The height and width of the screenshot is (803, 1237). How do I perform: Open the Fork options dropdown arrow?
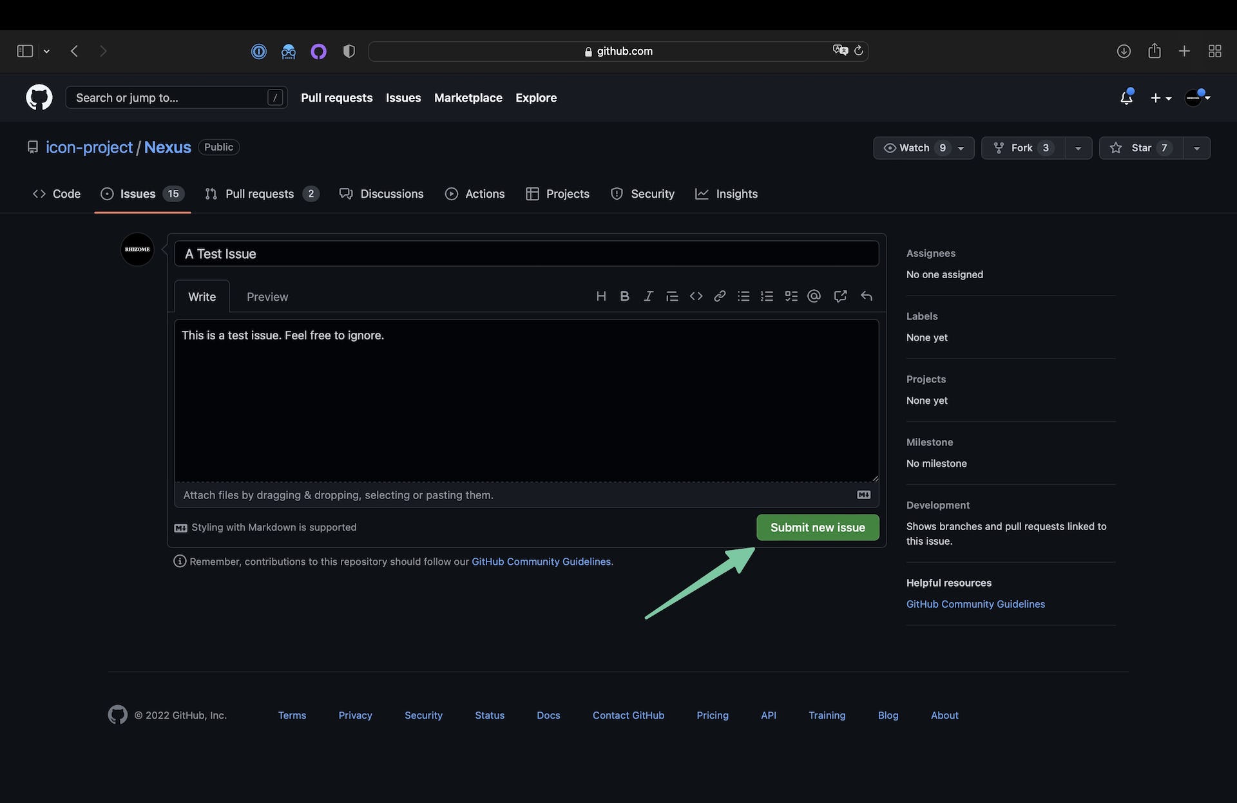1078,148
